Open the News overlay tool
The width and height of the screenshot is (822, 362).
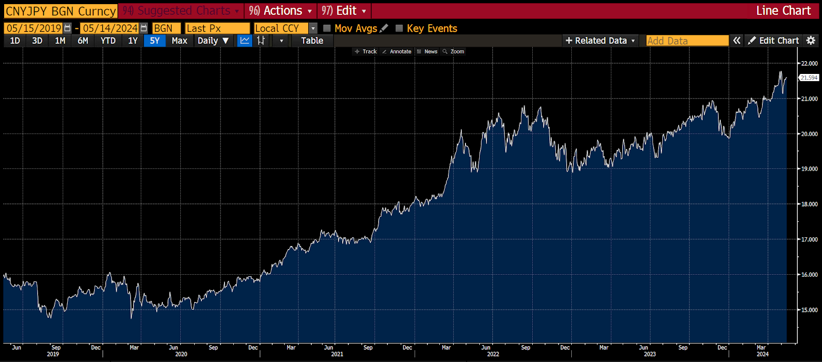click(x=427, y=51)
